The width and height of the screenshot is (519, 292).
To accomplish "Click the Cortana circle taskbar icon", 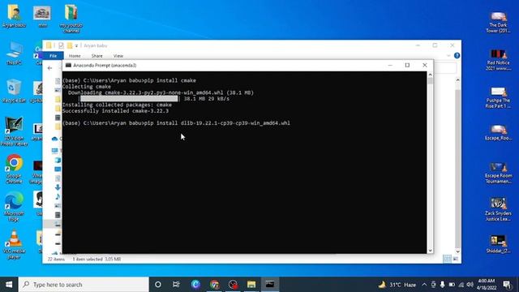I will (158, 285).
